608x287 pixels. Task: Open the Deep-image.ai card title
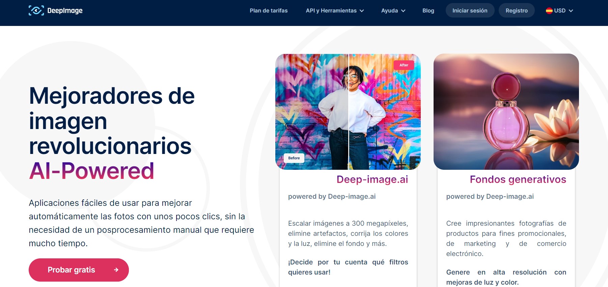point(372,180)
